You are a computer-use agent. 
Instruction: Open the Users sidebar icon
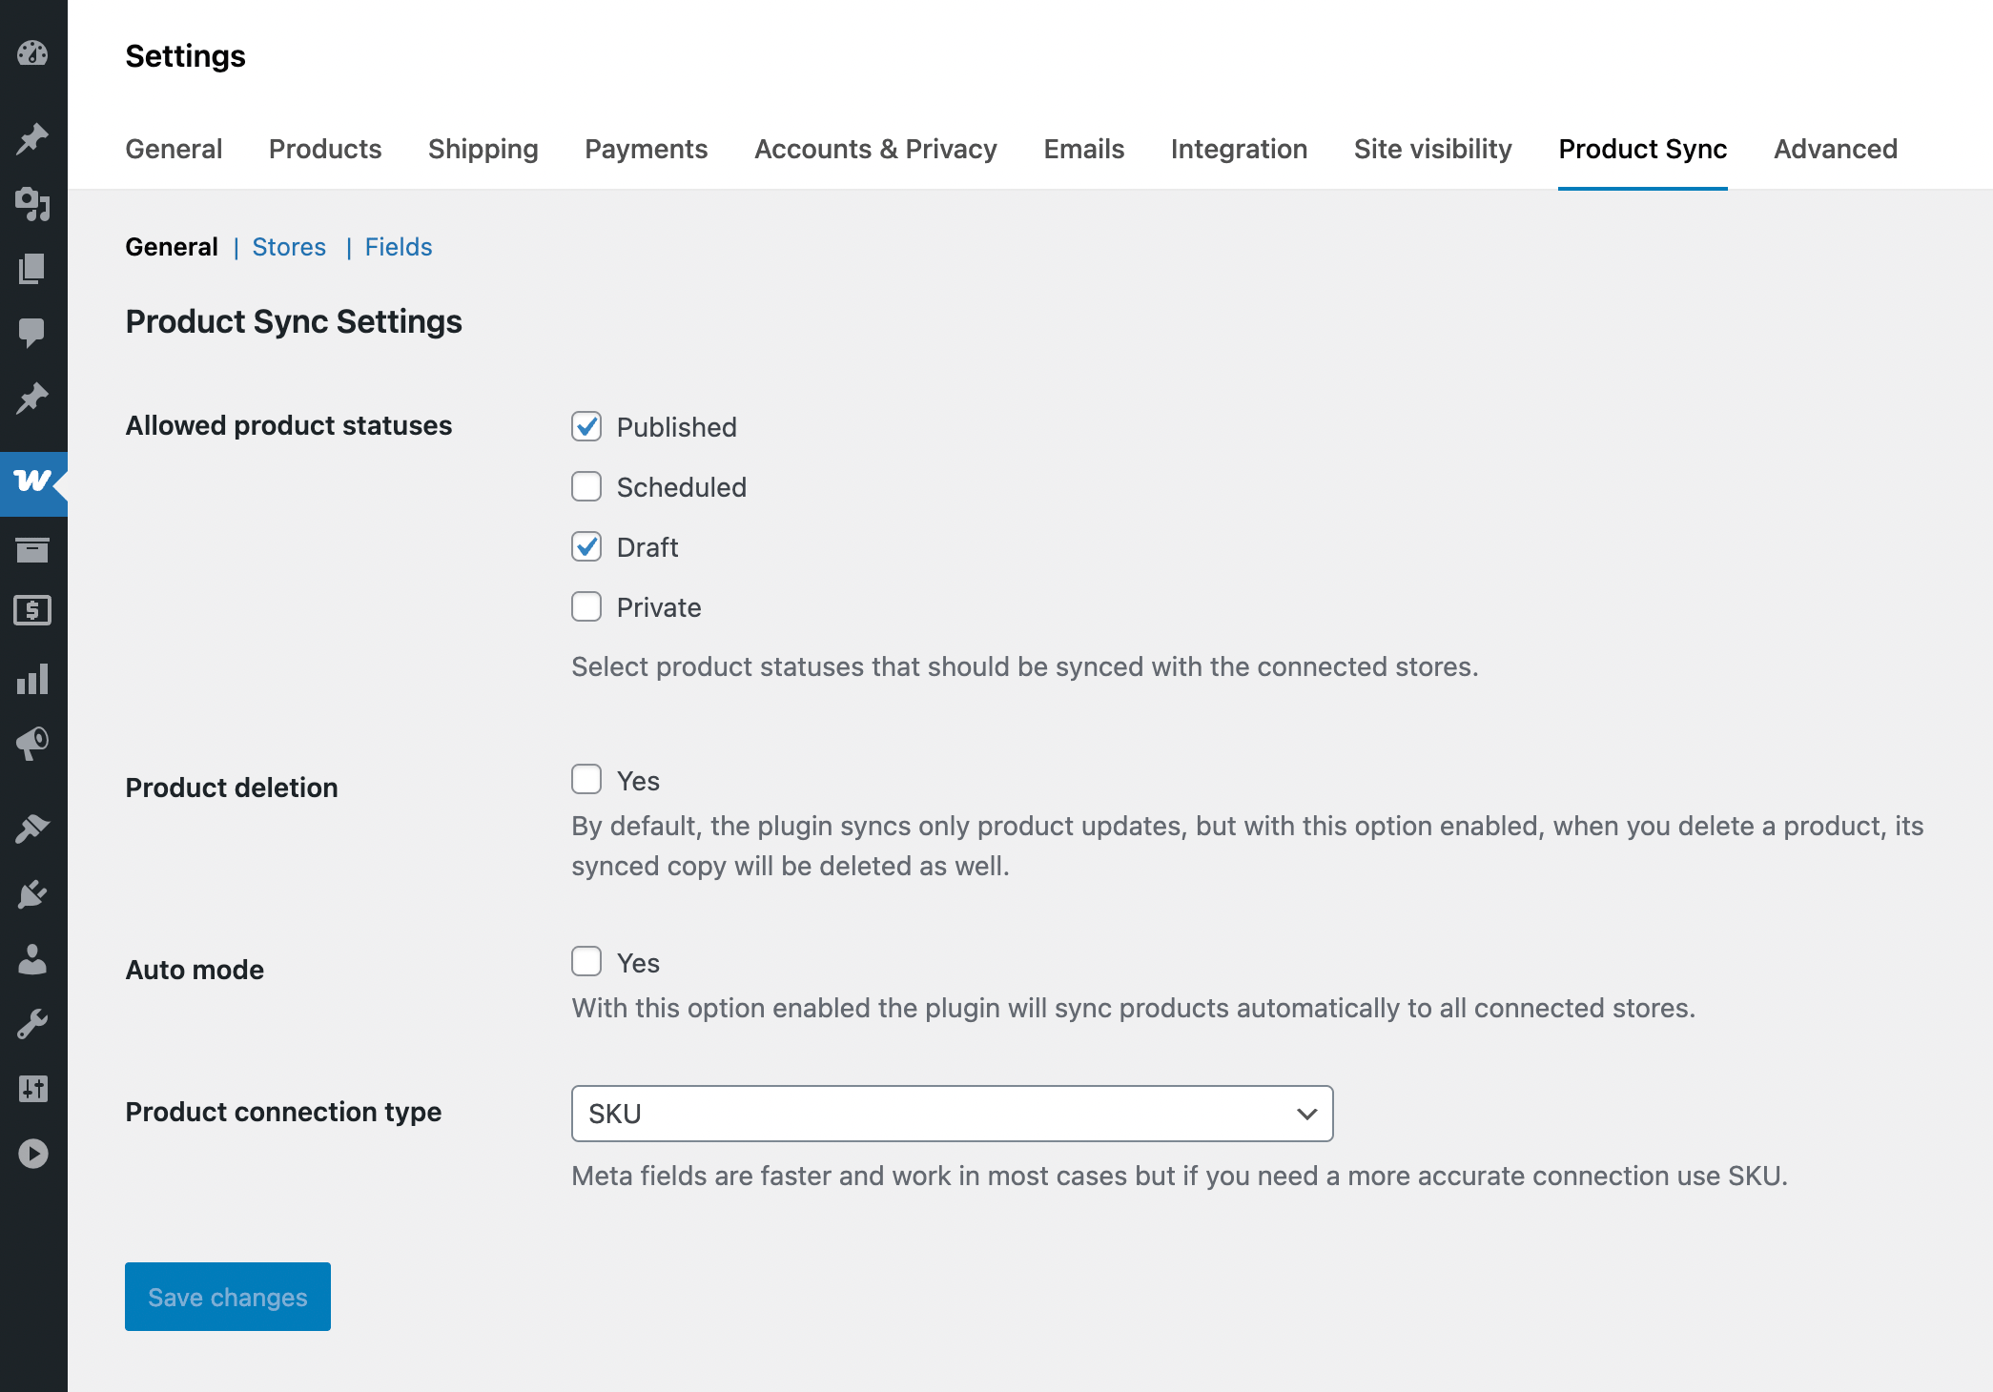tap(32, 959)
